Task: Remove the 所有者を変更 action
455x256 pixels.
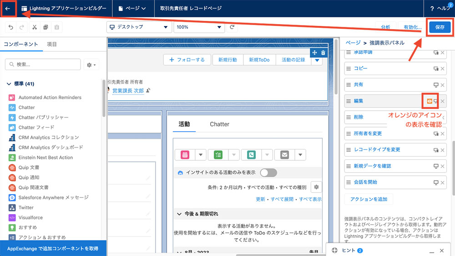Action: (x=443, y=133)
